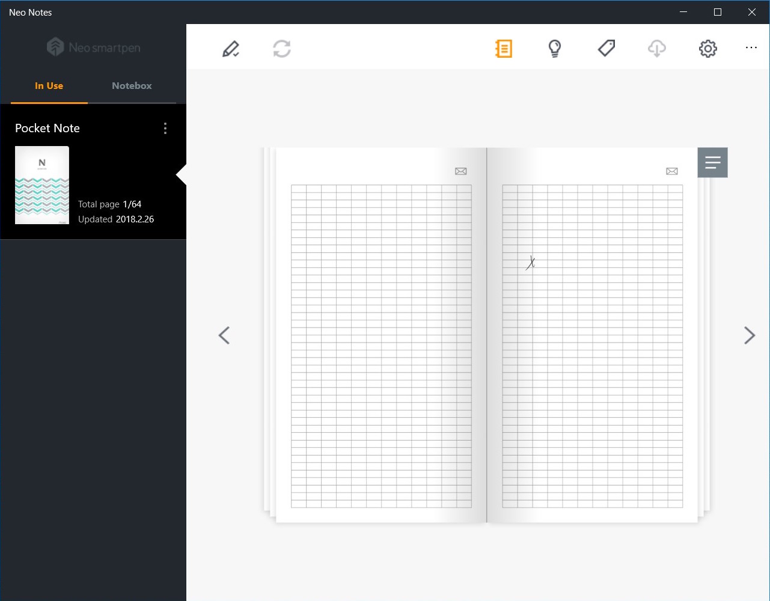The width and height of the screenshot is (770, 601).
Task: Click the left notebook grid page
Action: pos(381,346)
